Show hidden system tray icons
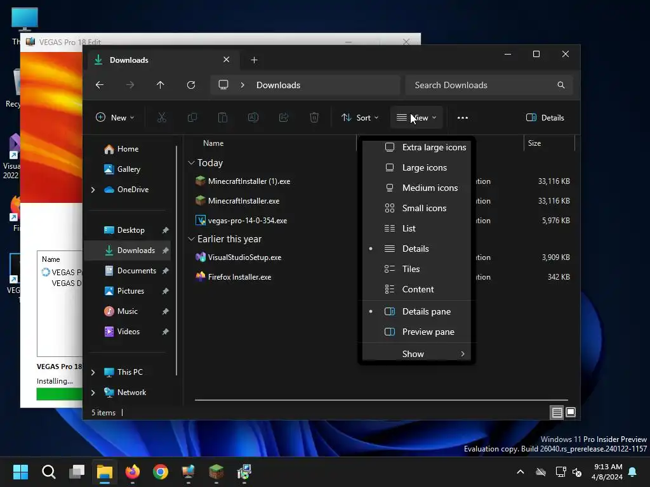The height and width of the screenshot is (487, 650). pyautogui.click(x=521, y=472)
